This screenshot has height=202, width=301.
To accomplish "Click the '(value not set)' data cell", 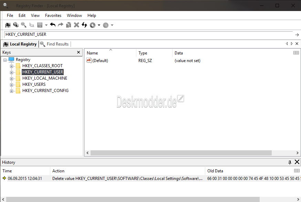I will [187, 61].
